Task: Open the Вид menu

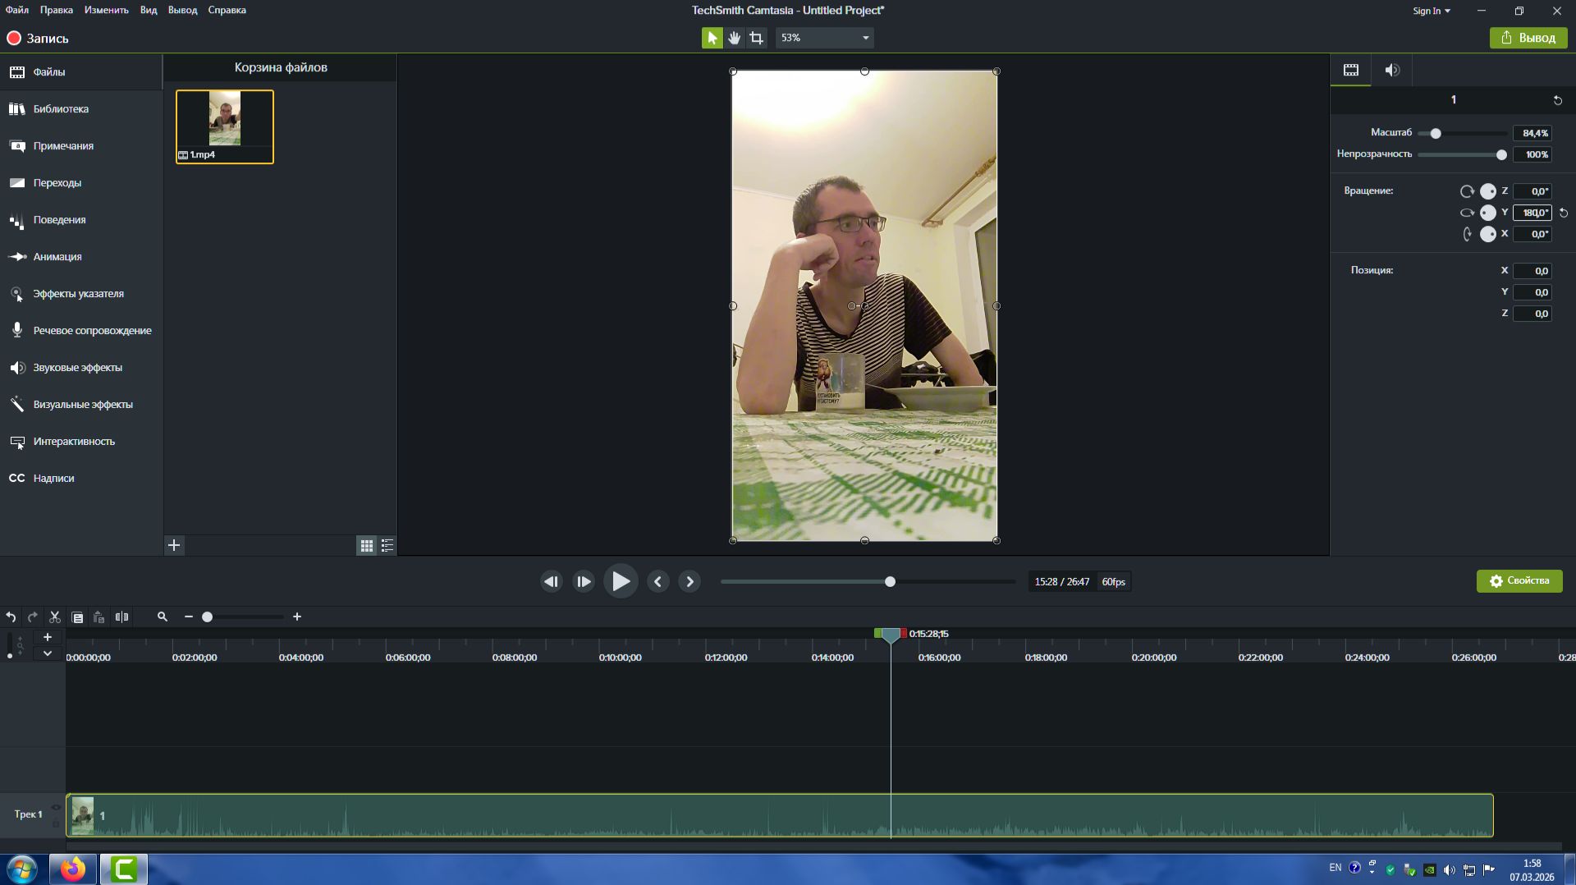Action: click(148, 10)
